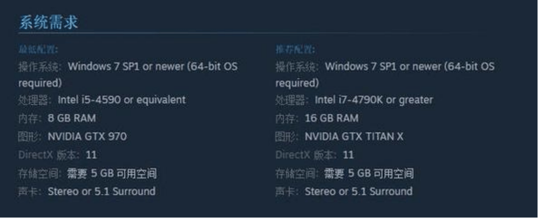Screen dimensions: 538x218
Task: Click NVIDIA GTX 970 graphics entry
Action: point(87,136)
